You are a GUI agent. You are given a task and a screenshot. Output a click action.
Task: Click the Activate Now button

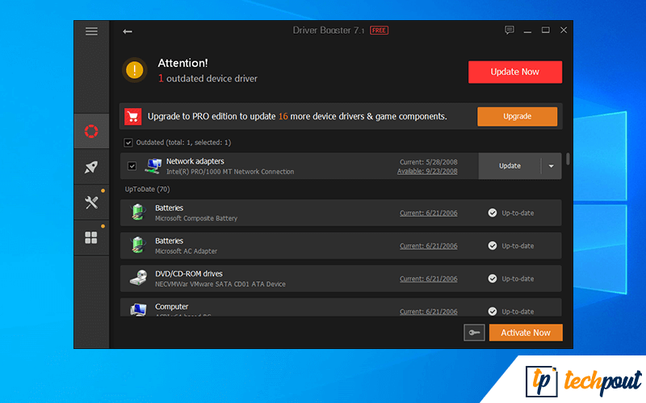coord(525,333)
